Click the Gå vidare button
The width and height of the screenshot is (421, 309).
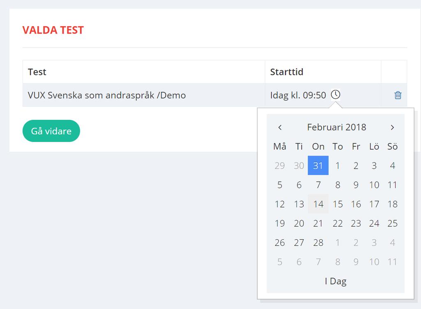point(51,131)
